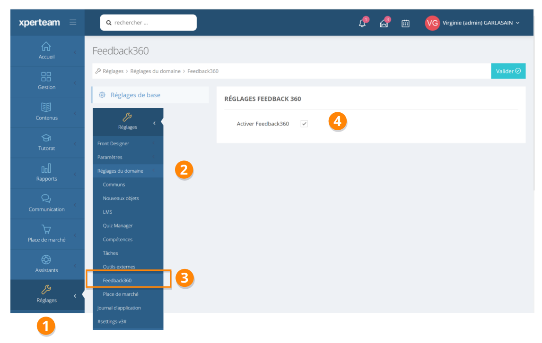Click the notifications bell icon
Screen dimensions: 542x343
[x=362, y=24]
